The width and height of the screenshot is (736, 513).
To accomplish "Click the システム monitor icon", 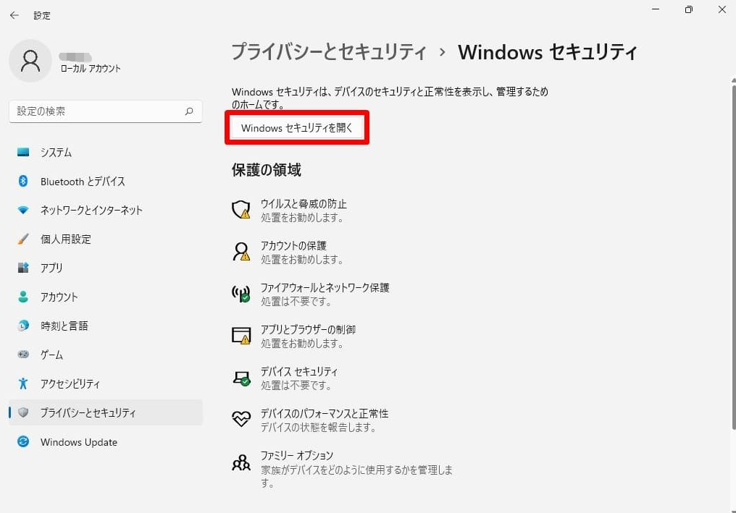I will 23,152.
